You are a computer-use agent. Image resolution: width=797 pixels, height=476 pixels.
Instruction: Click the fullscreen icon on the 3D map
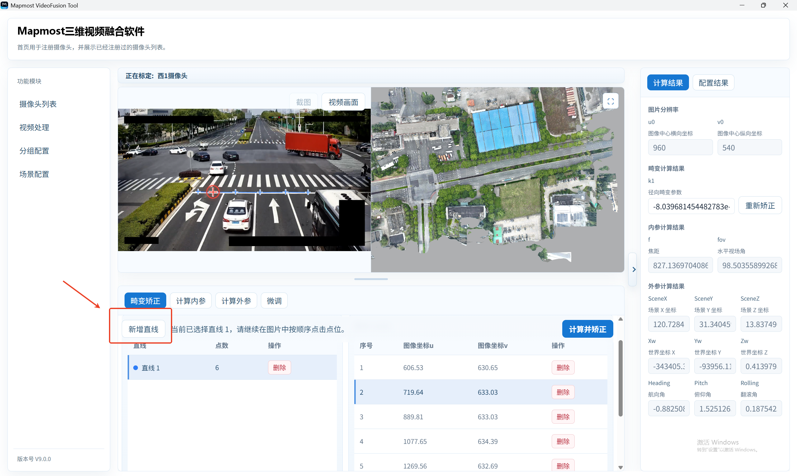pos(611,102)
